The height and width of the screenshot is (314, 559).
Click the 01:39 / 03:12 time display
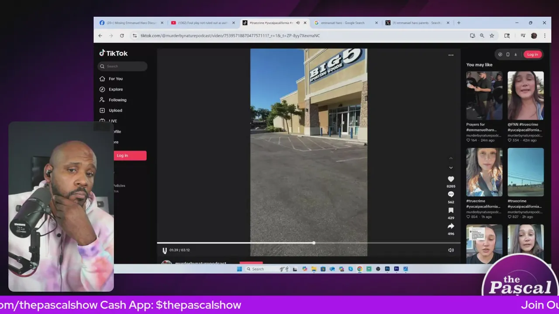click(179, 250)
